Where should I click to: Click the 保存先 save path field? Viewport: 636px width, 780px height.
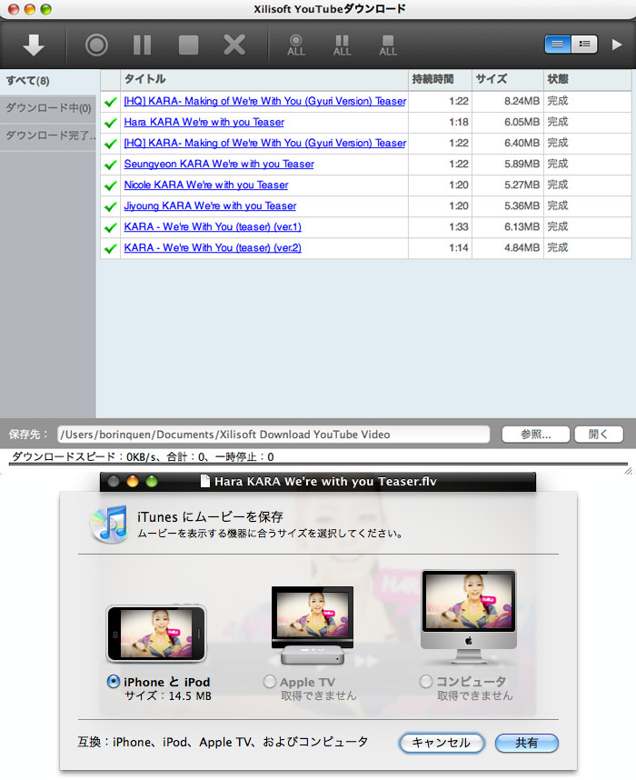(x=273, y=435)
